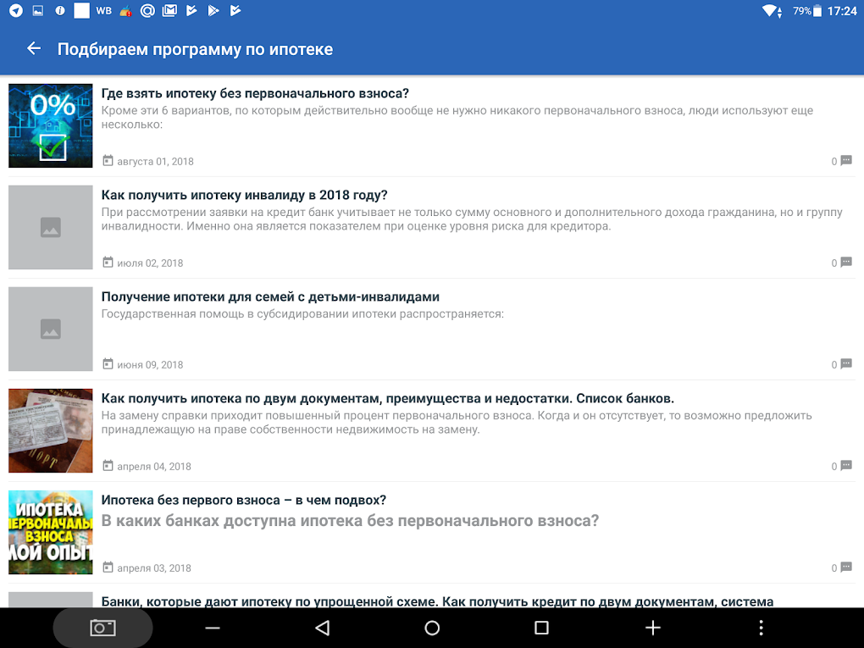Screen dimensions: 864x648
Task: Click the calendar icon beside апреля 03, 2018
Action: [x=108, y=568]
